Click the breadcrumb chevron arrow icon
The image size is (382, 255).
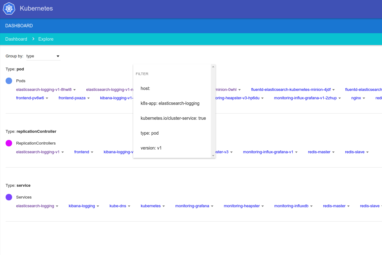click(33, 39)
